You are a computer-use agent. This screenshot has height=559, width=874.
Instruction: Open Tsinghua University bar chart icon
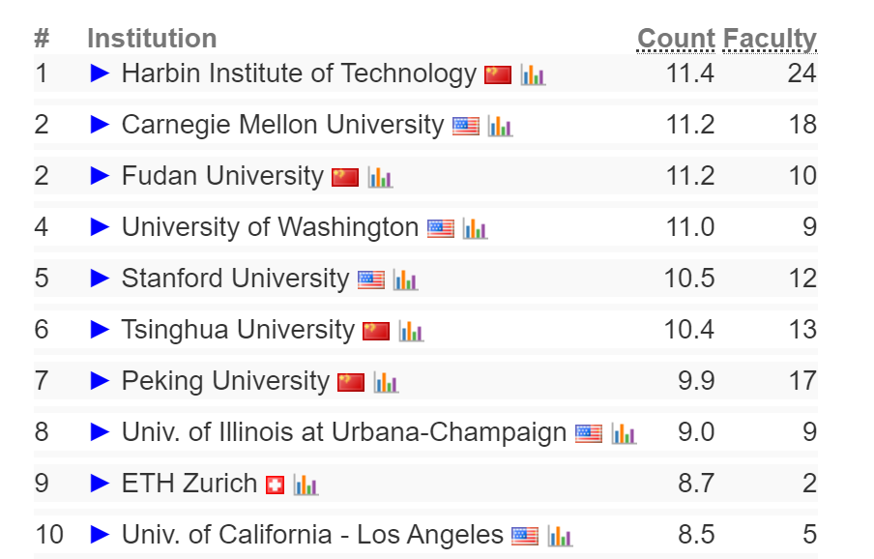(411, 331)
